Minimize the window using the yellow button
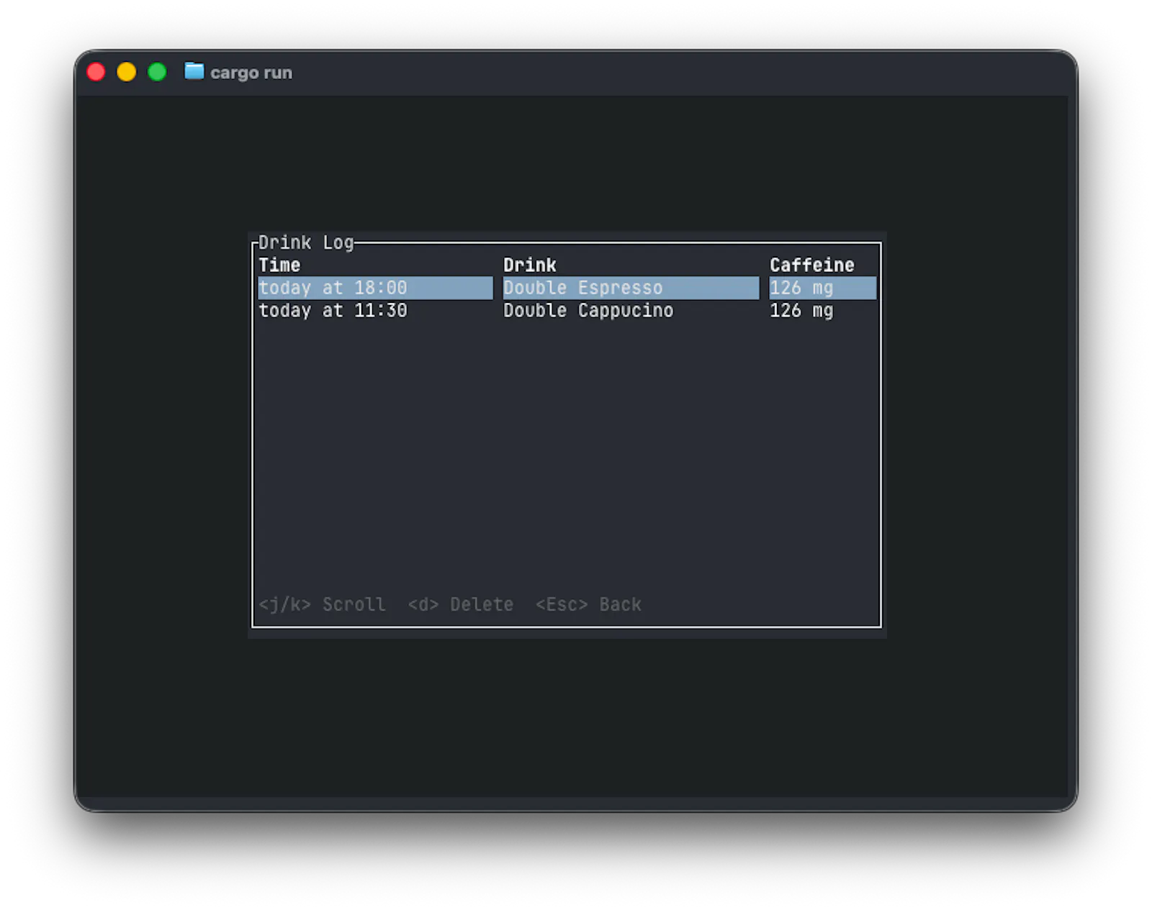Screen dimensions: 1152x910 pos(127,72)
